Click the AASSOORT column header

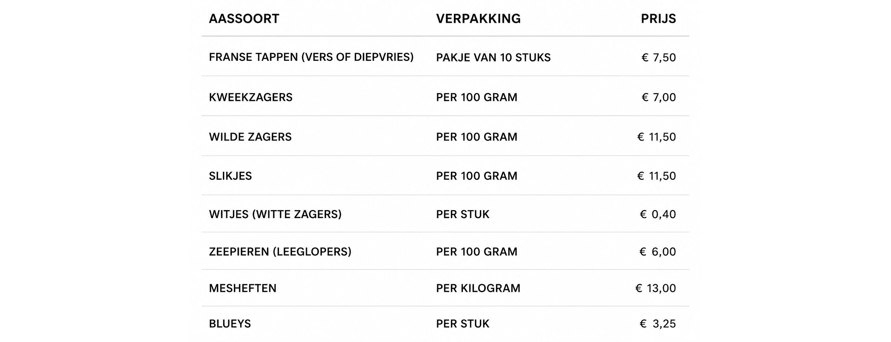[244, 19]
